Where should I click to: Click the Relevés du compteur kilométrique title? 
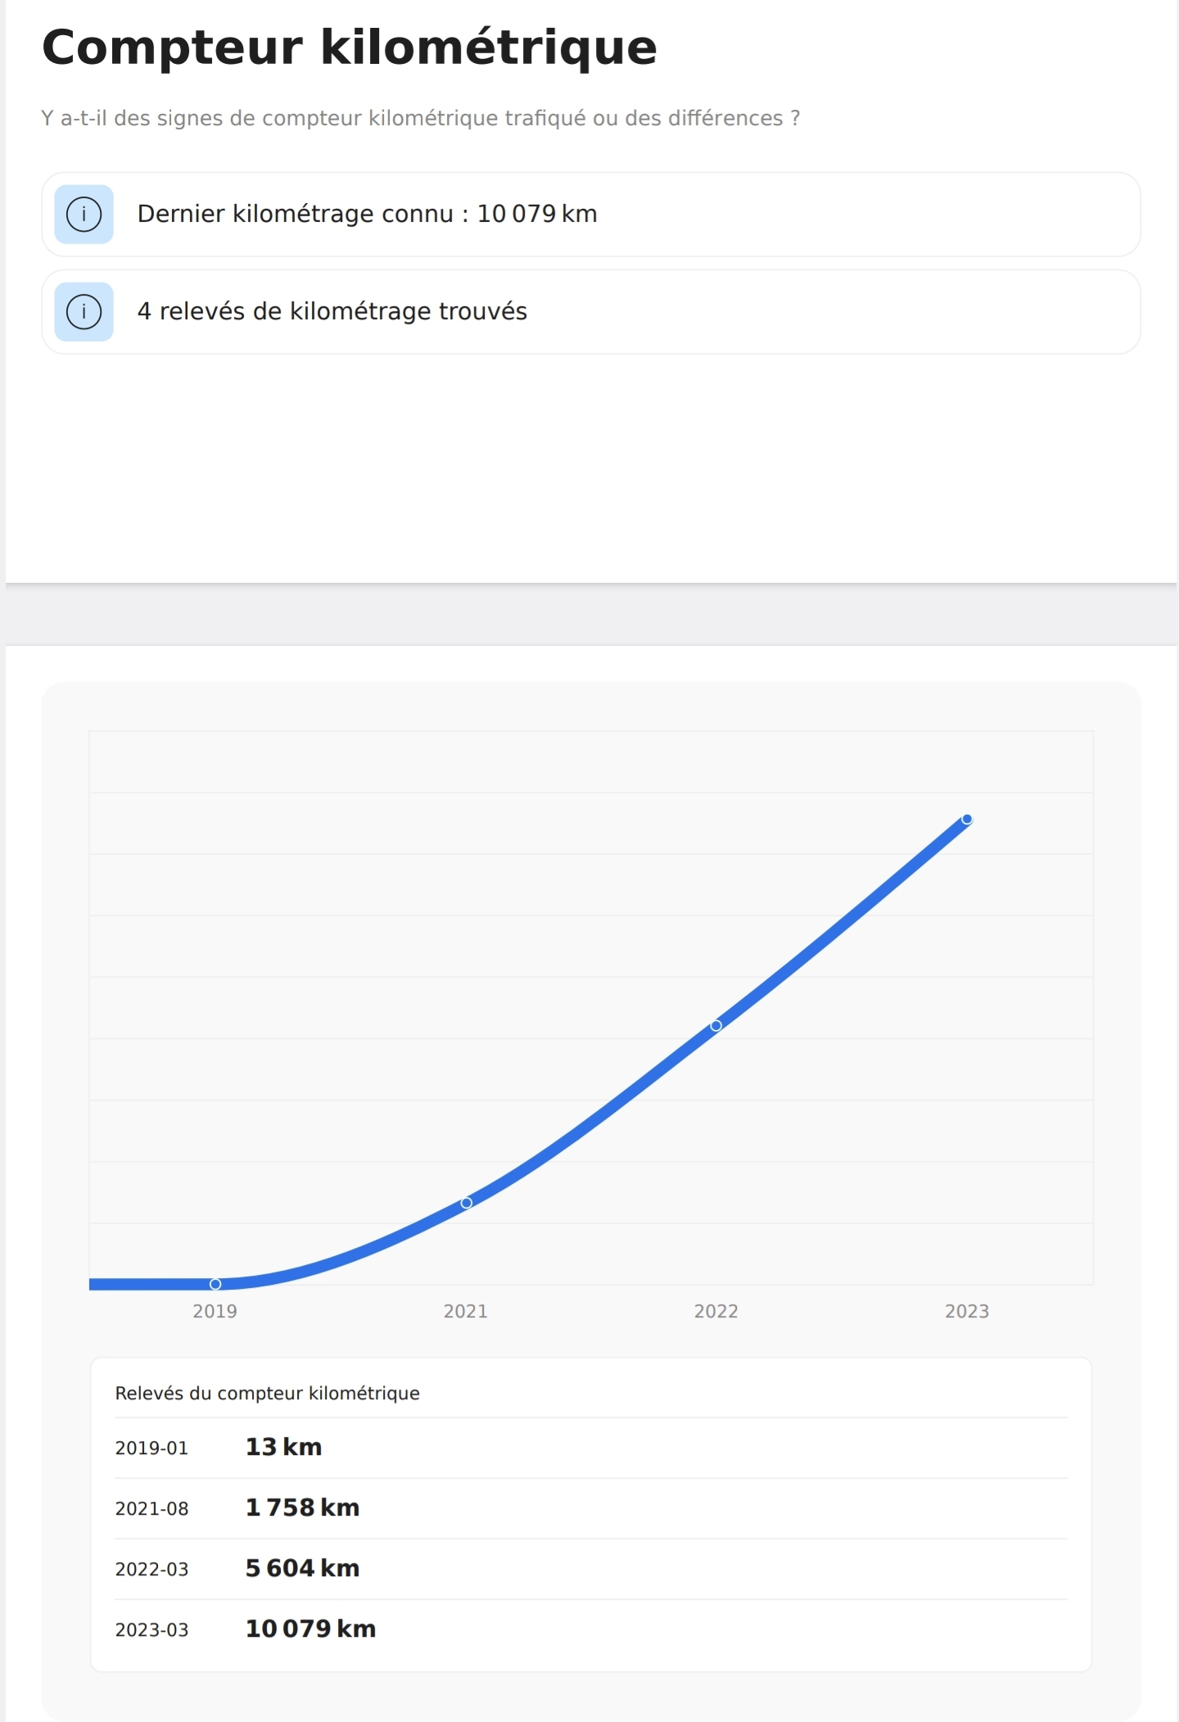click(x=267, y=1394)
